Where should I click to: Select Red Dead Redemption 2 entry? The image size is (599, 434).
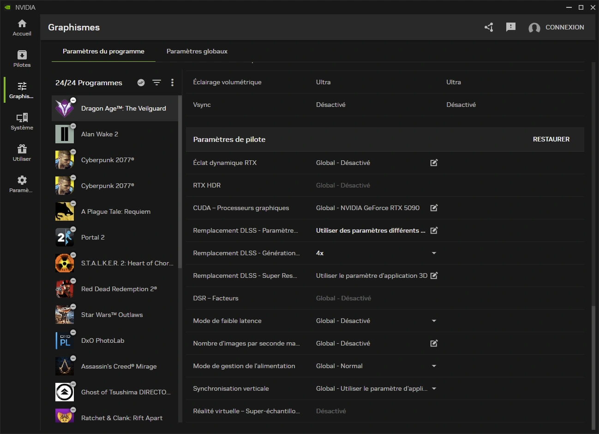(x=114, y=289)
